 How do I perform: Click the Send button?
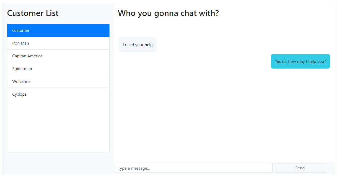(x=301, y=168)
